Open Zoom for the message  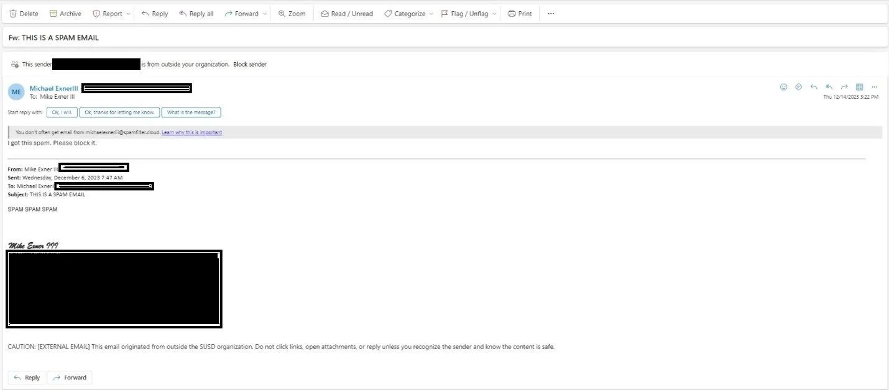(x=292, y=14)
